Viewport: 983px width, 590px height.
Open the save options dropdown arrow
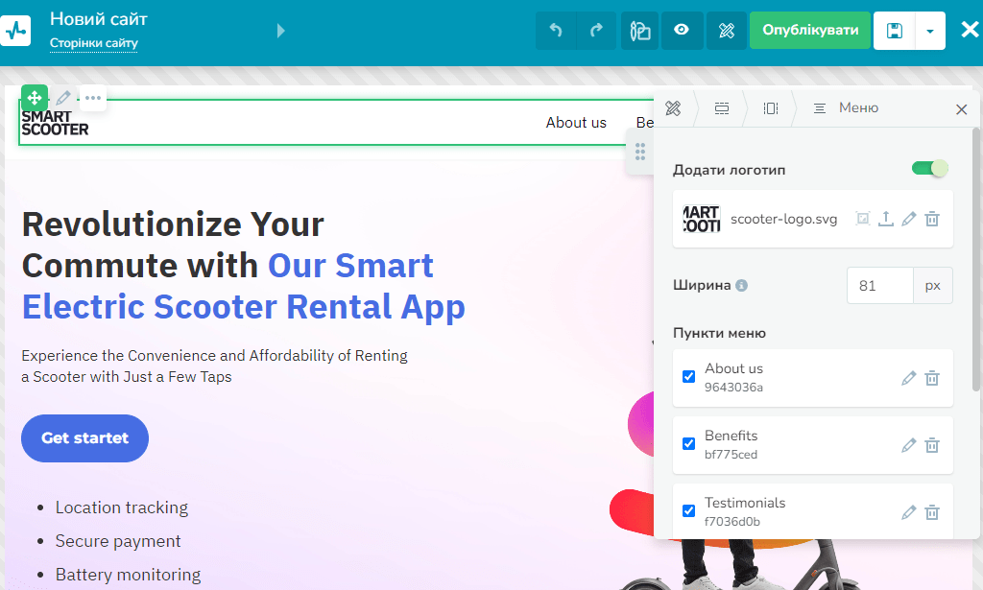[x=930, y=31]
